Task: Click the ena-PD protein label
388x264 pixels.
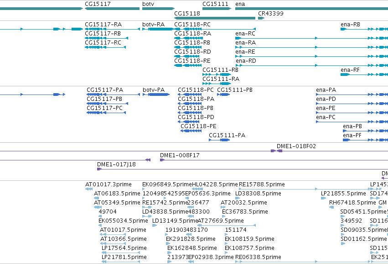Action: [326, 99]
